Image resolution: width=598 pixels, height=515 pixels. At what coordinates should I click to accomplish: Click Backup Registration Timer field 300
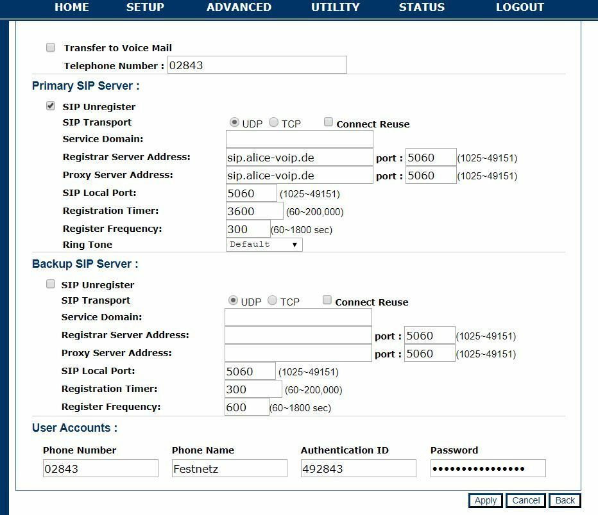coord(253,389)
